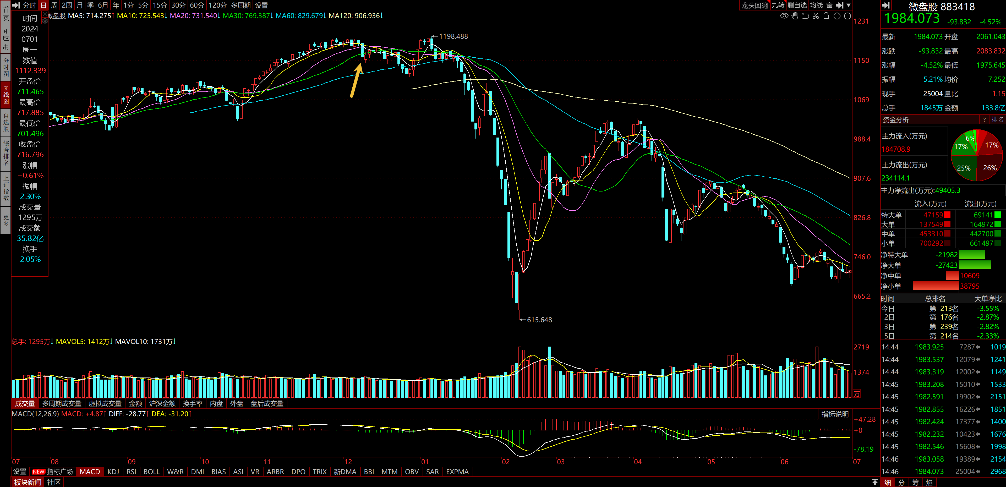Switch to the 周 weekly period tab
Viewport: 1006px width, 487px height.
tap(54, 5)
